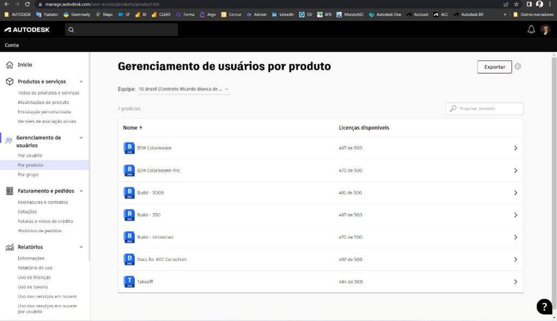Open the LinkedIn bookmark

click(x=283, y=15)
